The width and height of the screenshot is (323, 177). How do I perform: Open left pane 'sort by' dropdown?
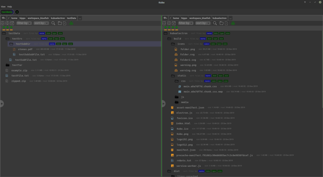[41, 23]
